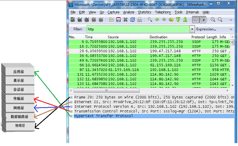Open the Edit menu

point(82,12)
